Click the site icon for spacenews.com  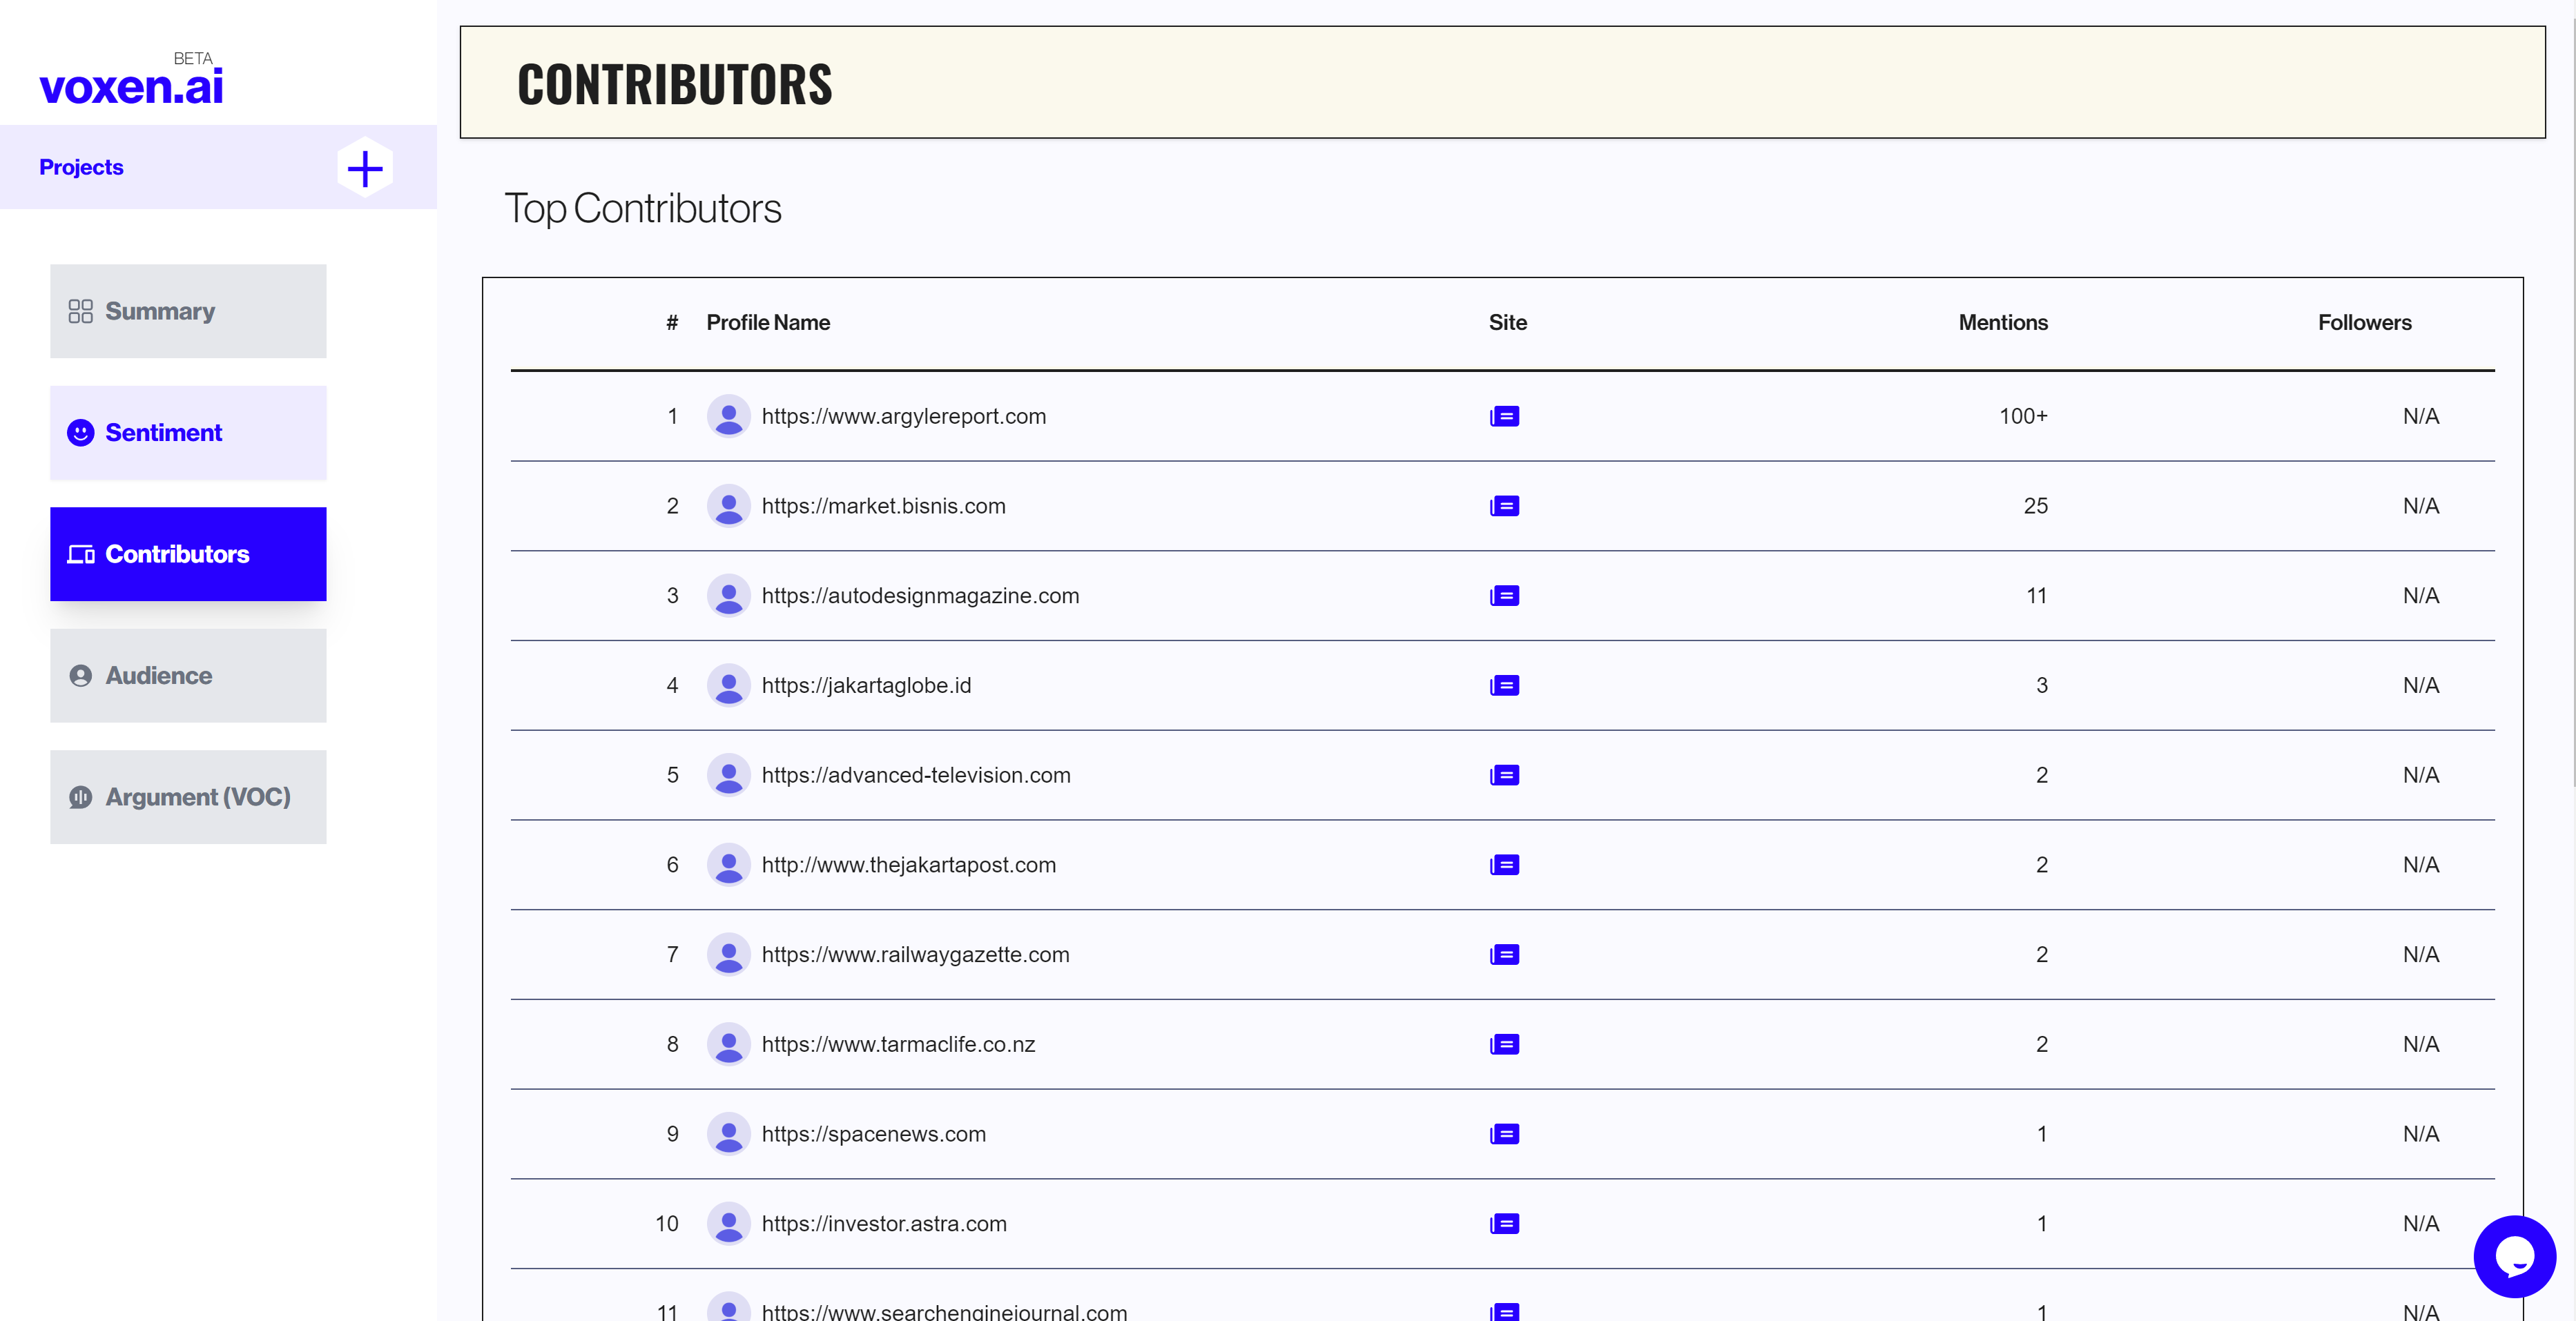(x=1504, y=1134)
